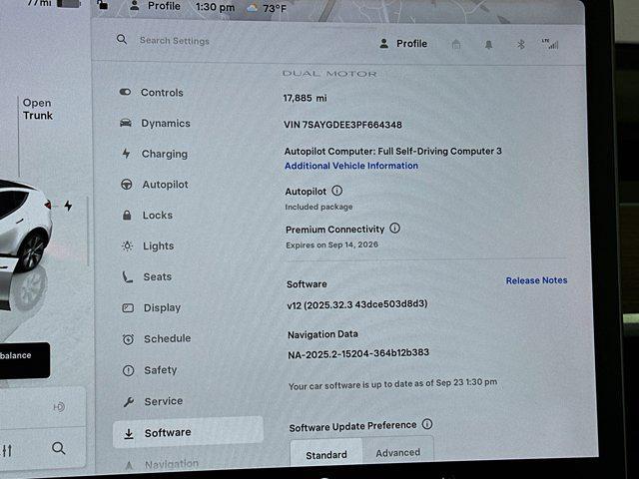Show Premium Connectivity info icon

click(395, 229)
